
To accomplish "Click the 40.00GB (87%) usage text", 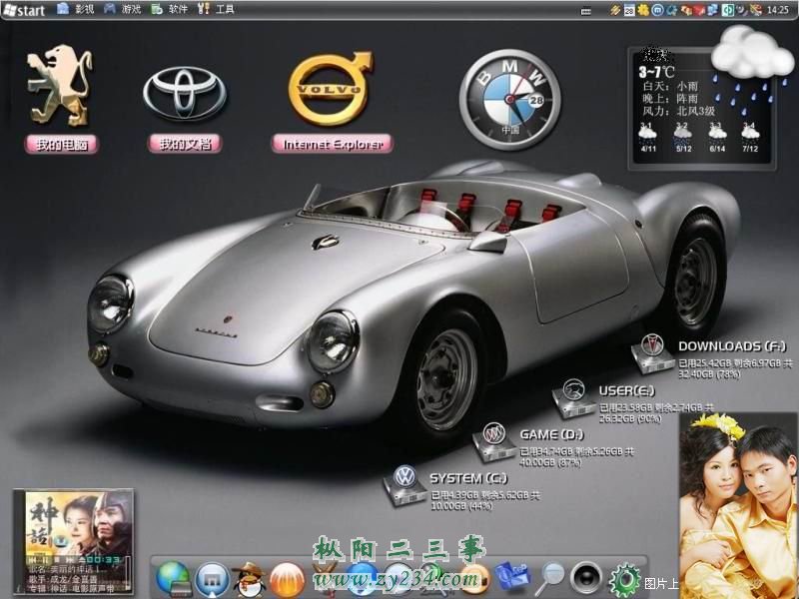I will click(550, 462).
